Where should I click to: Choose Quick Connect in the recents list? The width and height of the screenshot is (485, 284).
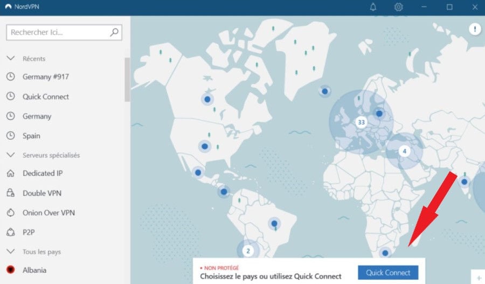click(46, 97)
